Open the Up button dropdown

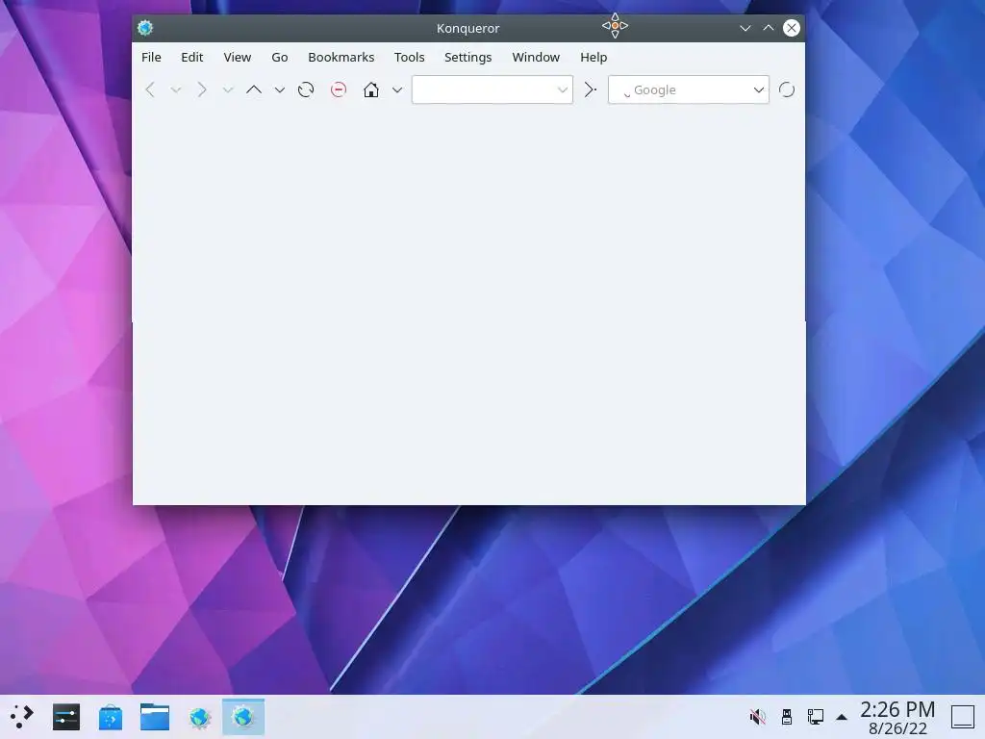point(280,89)
